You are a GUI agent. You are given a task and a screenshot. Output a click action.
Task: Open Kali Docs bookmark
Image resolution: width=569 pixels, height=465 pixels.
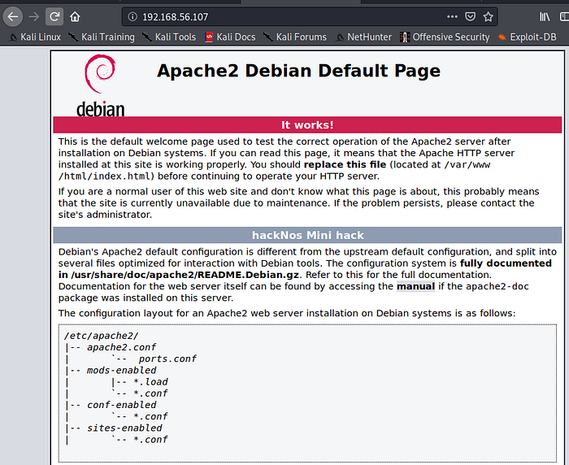pos(230,37)
